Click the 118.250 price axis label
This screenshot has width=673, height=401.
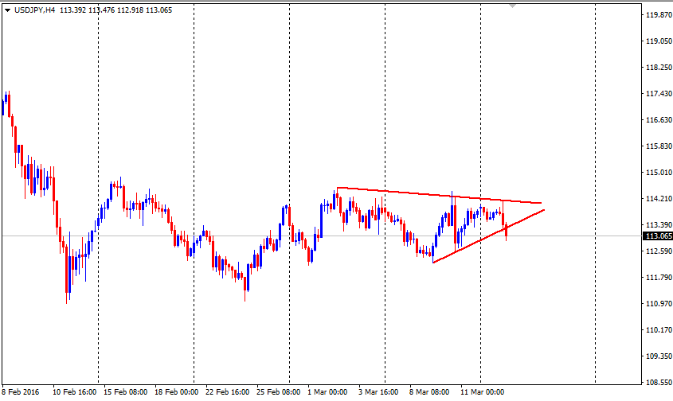[659, 68]
